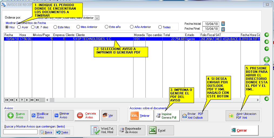Send PDF and XML via Outlook
Screen dimensions: 274x138
point(193,116)
